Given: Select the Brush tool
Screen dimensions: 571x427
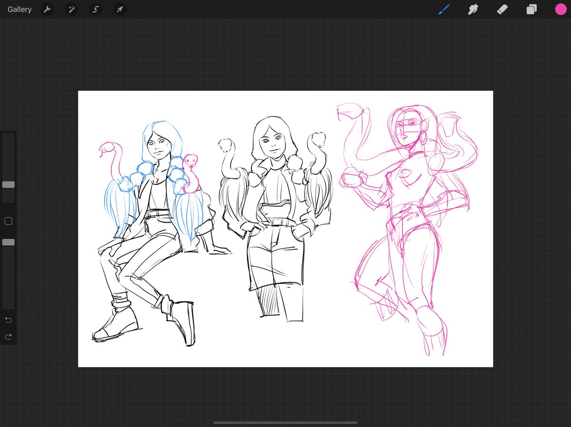Looking at the screenshot, I should [x=444, y=9].
